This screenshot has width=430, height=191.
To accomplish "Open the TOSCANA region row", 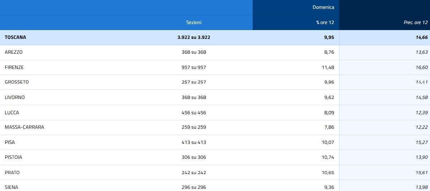I will tap(15, 37).
